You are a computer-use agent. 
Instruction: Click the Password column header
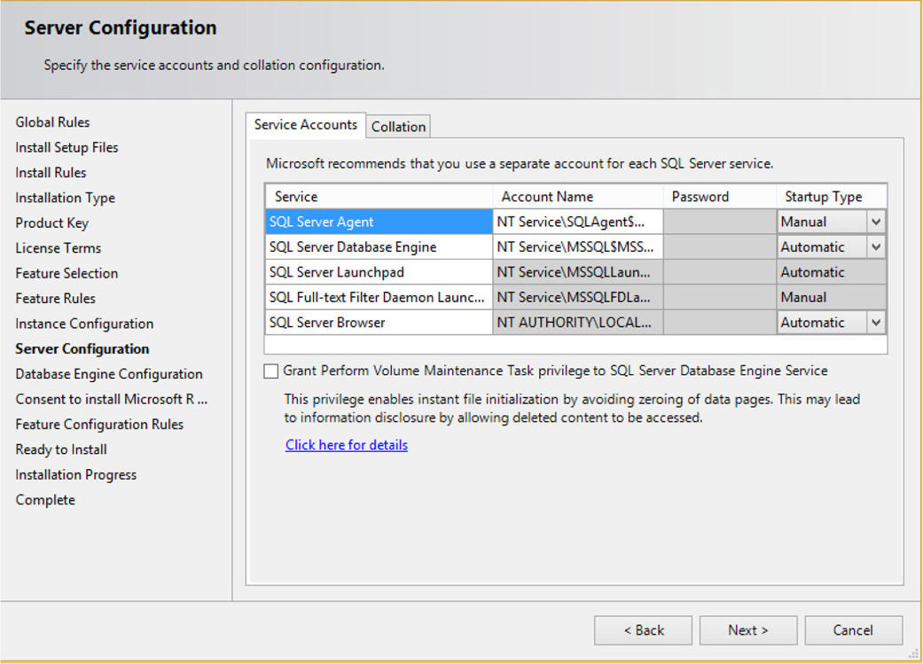tap(720, 197)
